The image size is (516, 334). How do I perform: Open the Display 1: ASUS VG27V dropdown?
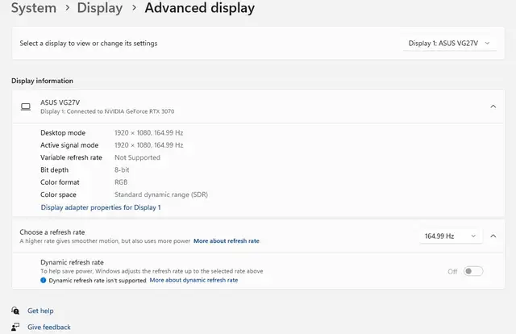(449, 43)
